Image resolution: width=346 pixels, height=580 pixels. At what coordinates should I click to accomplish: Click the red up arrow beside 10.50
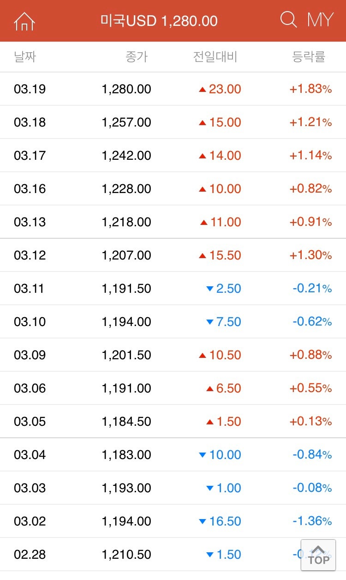[202, 356]
